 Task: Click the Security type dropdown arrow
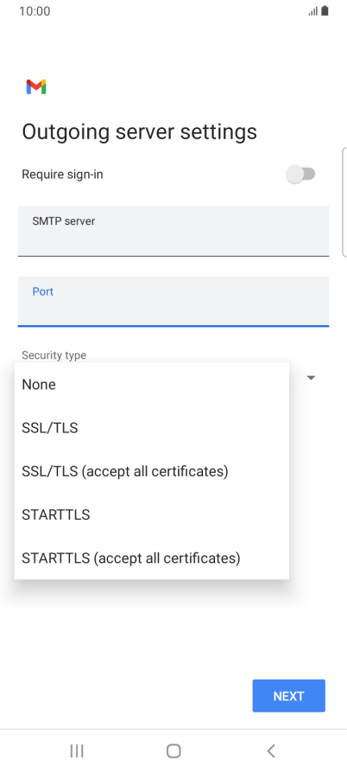311,378
